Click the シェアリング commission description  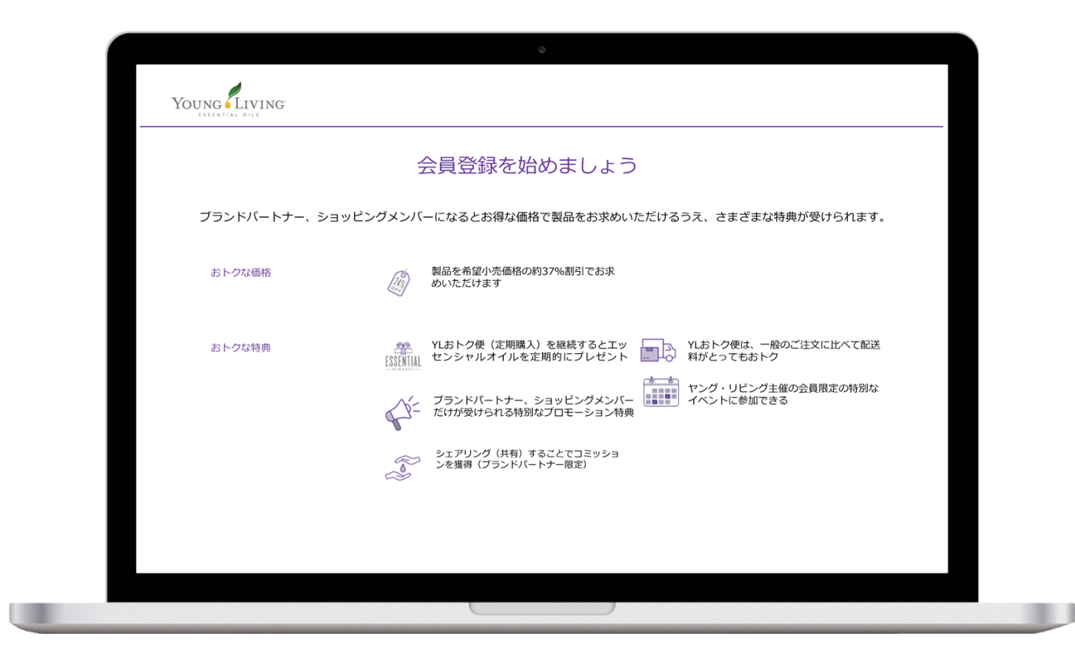[x=527, y=459]
